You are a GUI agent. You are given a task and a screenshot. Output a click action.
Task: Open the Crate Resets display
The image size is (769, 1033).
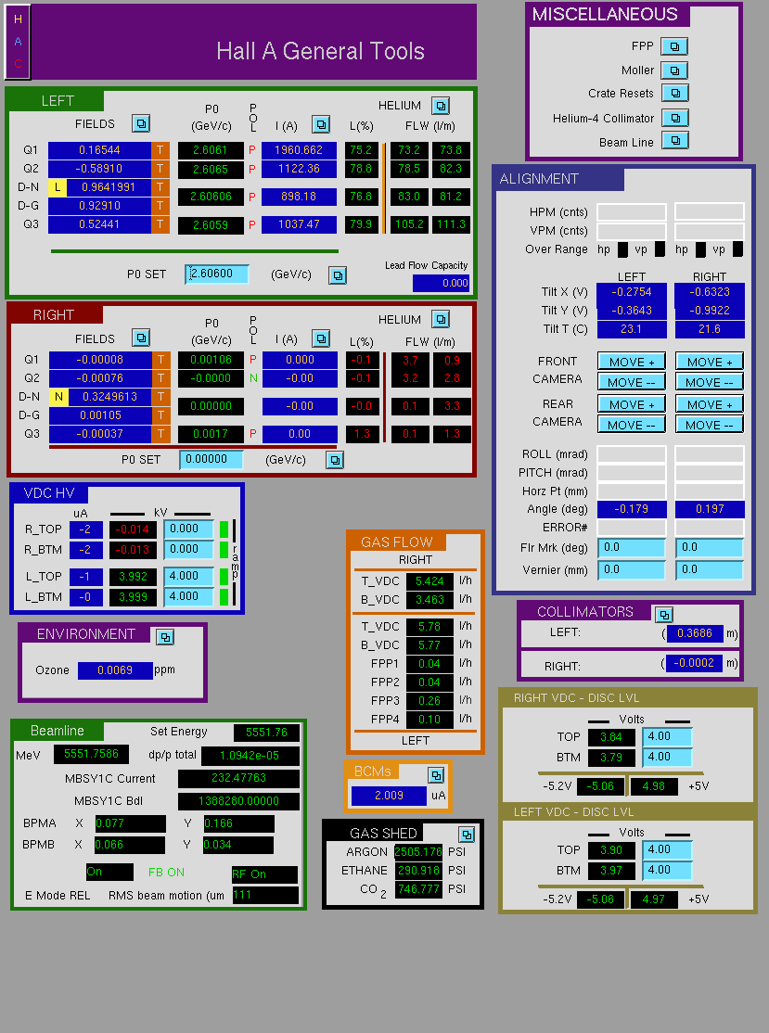pyautogui.click(x=674, y=93)
